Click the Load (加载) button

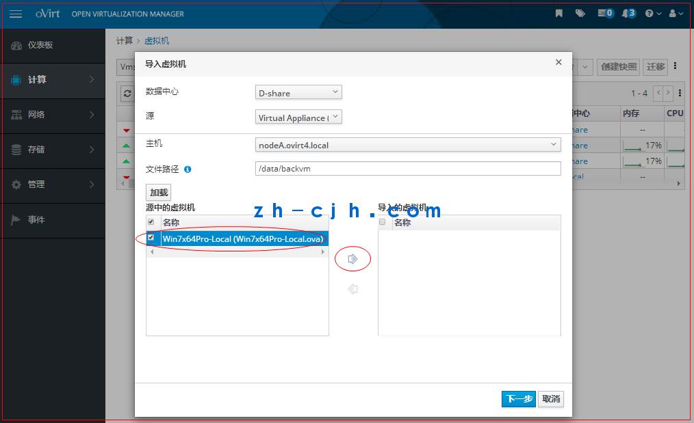click(159, 192)
